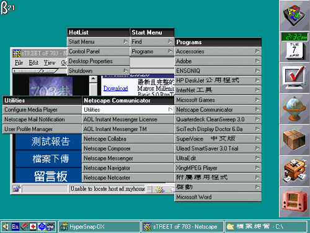This screenshot has height=233, width=310.
Task: Choose Desktop Properties in HotList
Action: [99, 61]
